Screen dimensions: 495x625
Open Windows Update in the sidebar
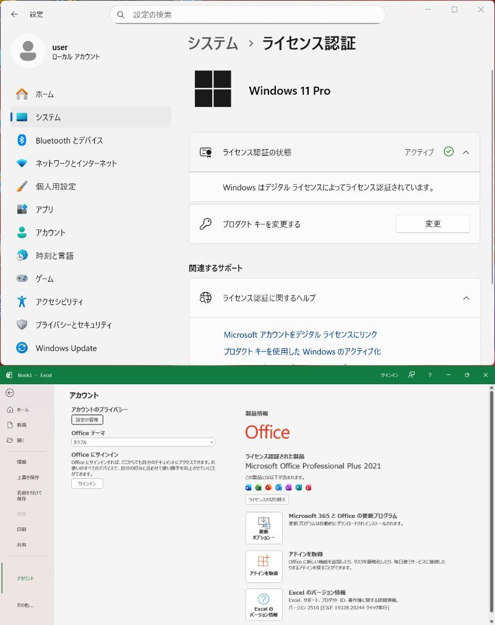tap(66, 348)
